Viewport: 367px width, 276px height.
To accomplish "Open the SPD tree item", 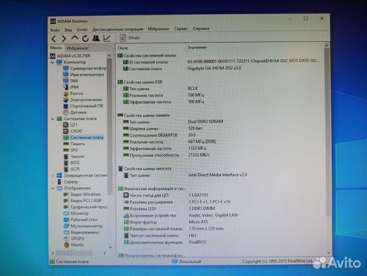I will click(70, 150).
